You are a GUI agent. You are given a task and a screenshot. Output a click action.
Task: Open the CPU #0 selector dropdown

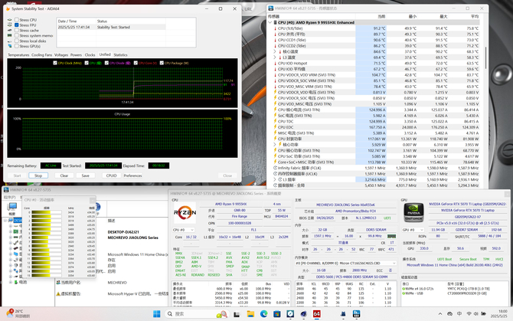182,229
